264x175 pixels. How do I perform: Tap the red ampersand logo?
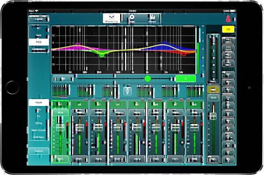[x=228, y=19]
